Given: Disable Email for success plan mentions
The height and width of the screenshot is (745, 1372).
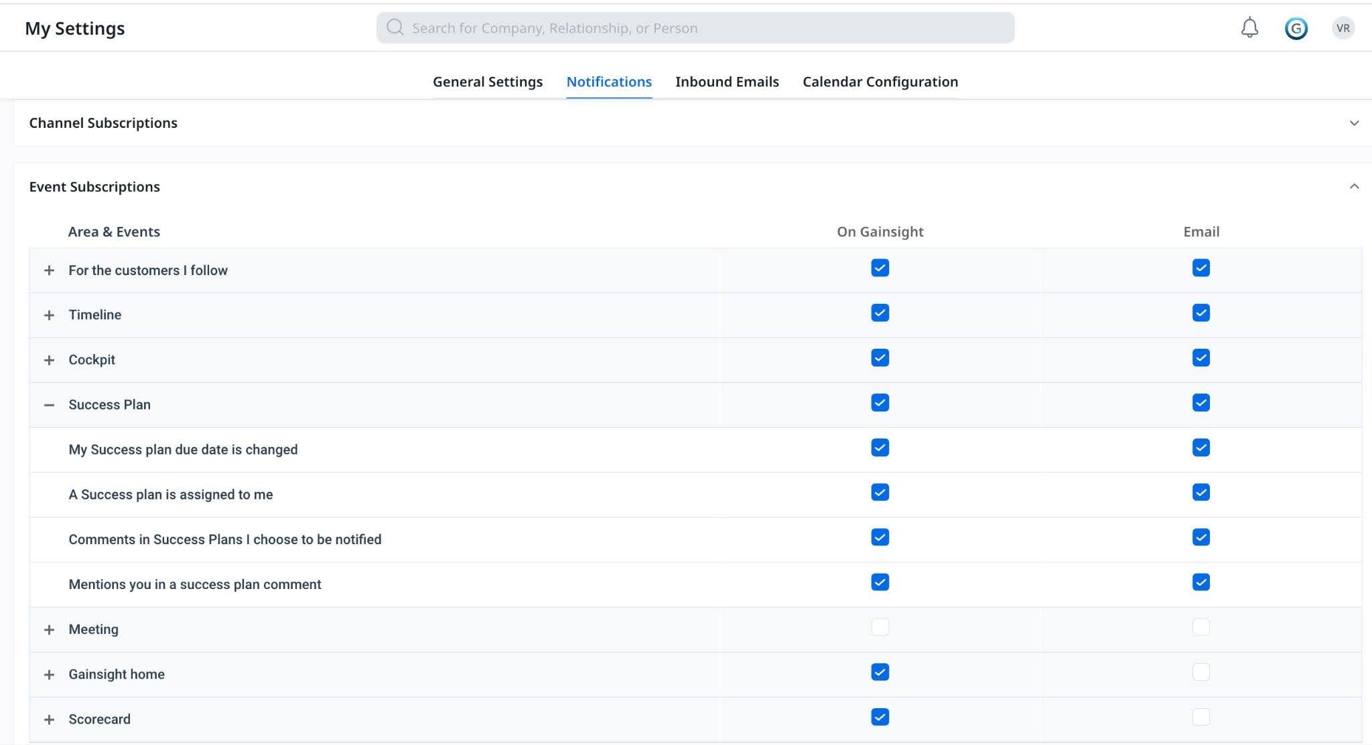Looking at the screenshot, I should pos(1200,582).
